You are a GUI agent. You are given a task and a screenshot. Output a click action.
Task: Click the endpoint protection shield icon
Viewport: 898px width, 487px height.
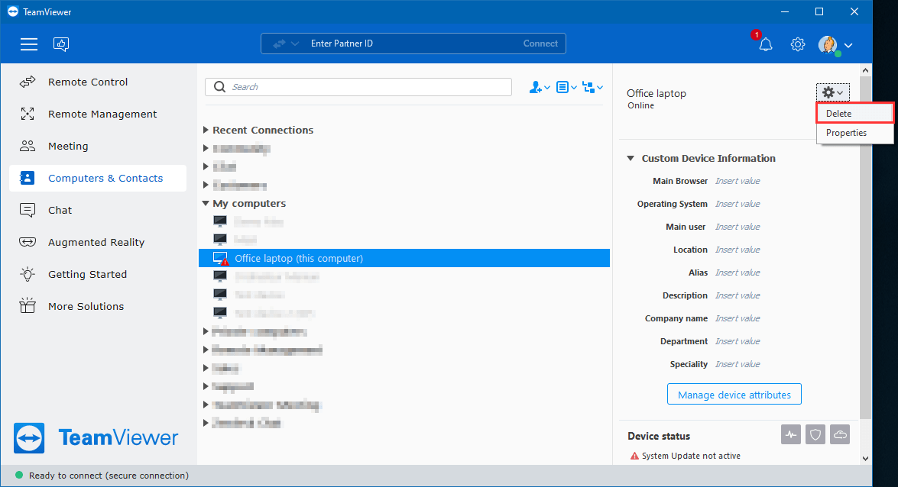coord(815,435)
